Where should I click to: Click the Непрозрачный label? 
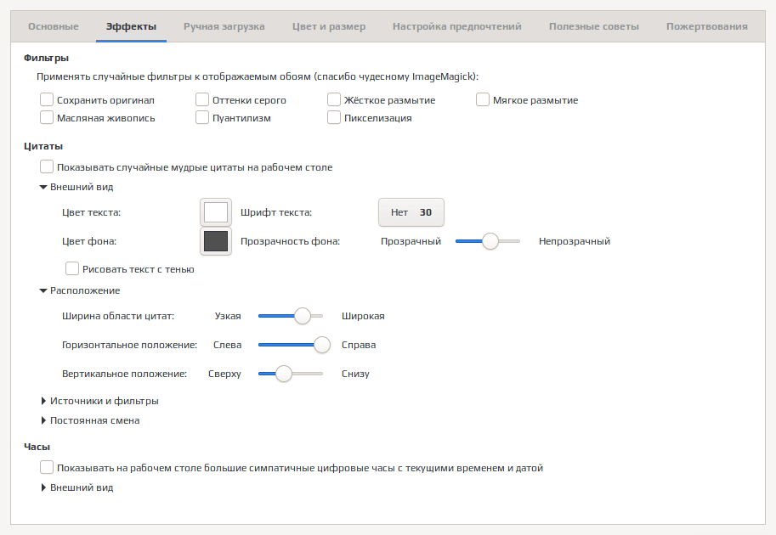[x=575, y=241]
